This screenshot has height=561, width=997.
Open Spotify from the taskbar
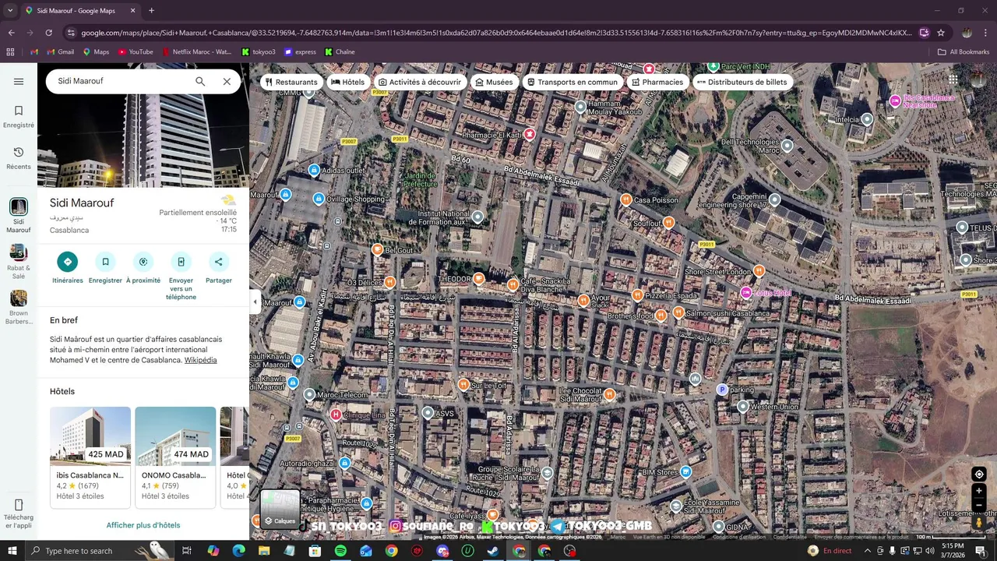[340, 551]
